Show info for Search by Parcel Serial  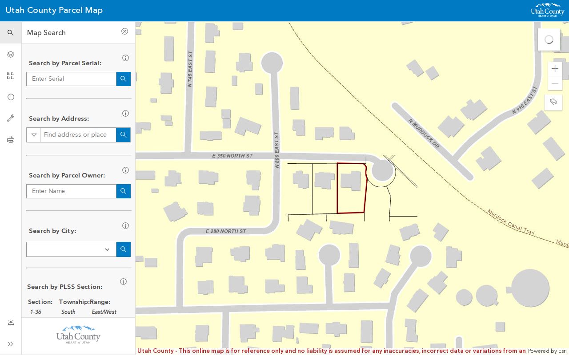[x=125, y=58]
